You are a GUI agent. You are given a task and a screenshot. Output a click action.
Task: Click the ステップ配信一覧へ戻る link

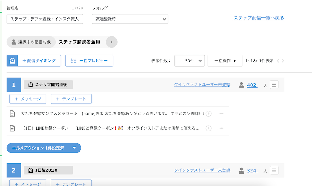tap(259, 18)
